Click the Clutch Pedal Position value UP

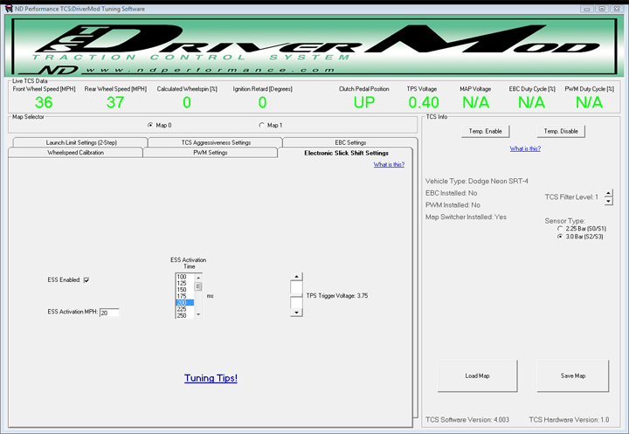364,103
